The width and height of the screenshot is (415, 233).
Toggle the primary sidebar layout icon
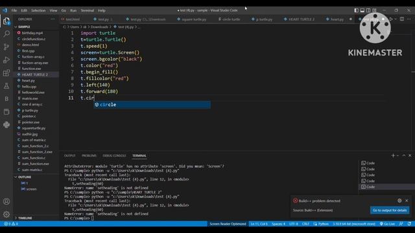(x=356, y=10)
